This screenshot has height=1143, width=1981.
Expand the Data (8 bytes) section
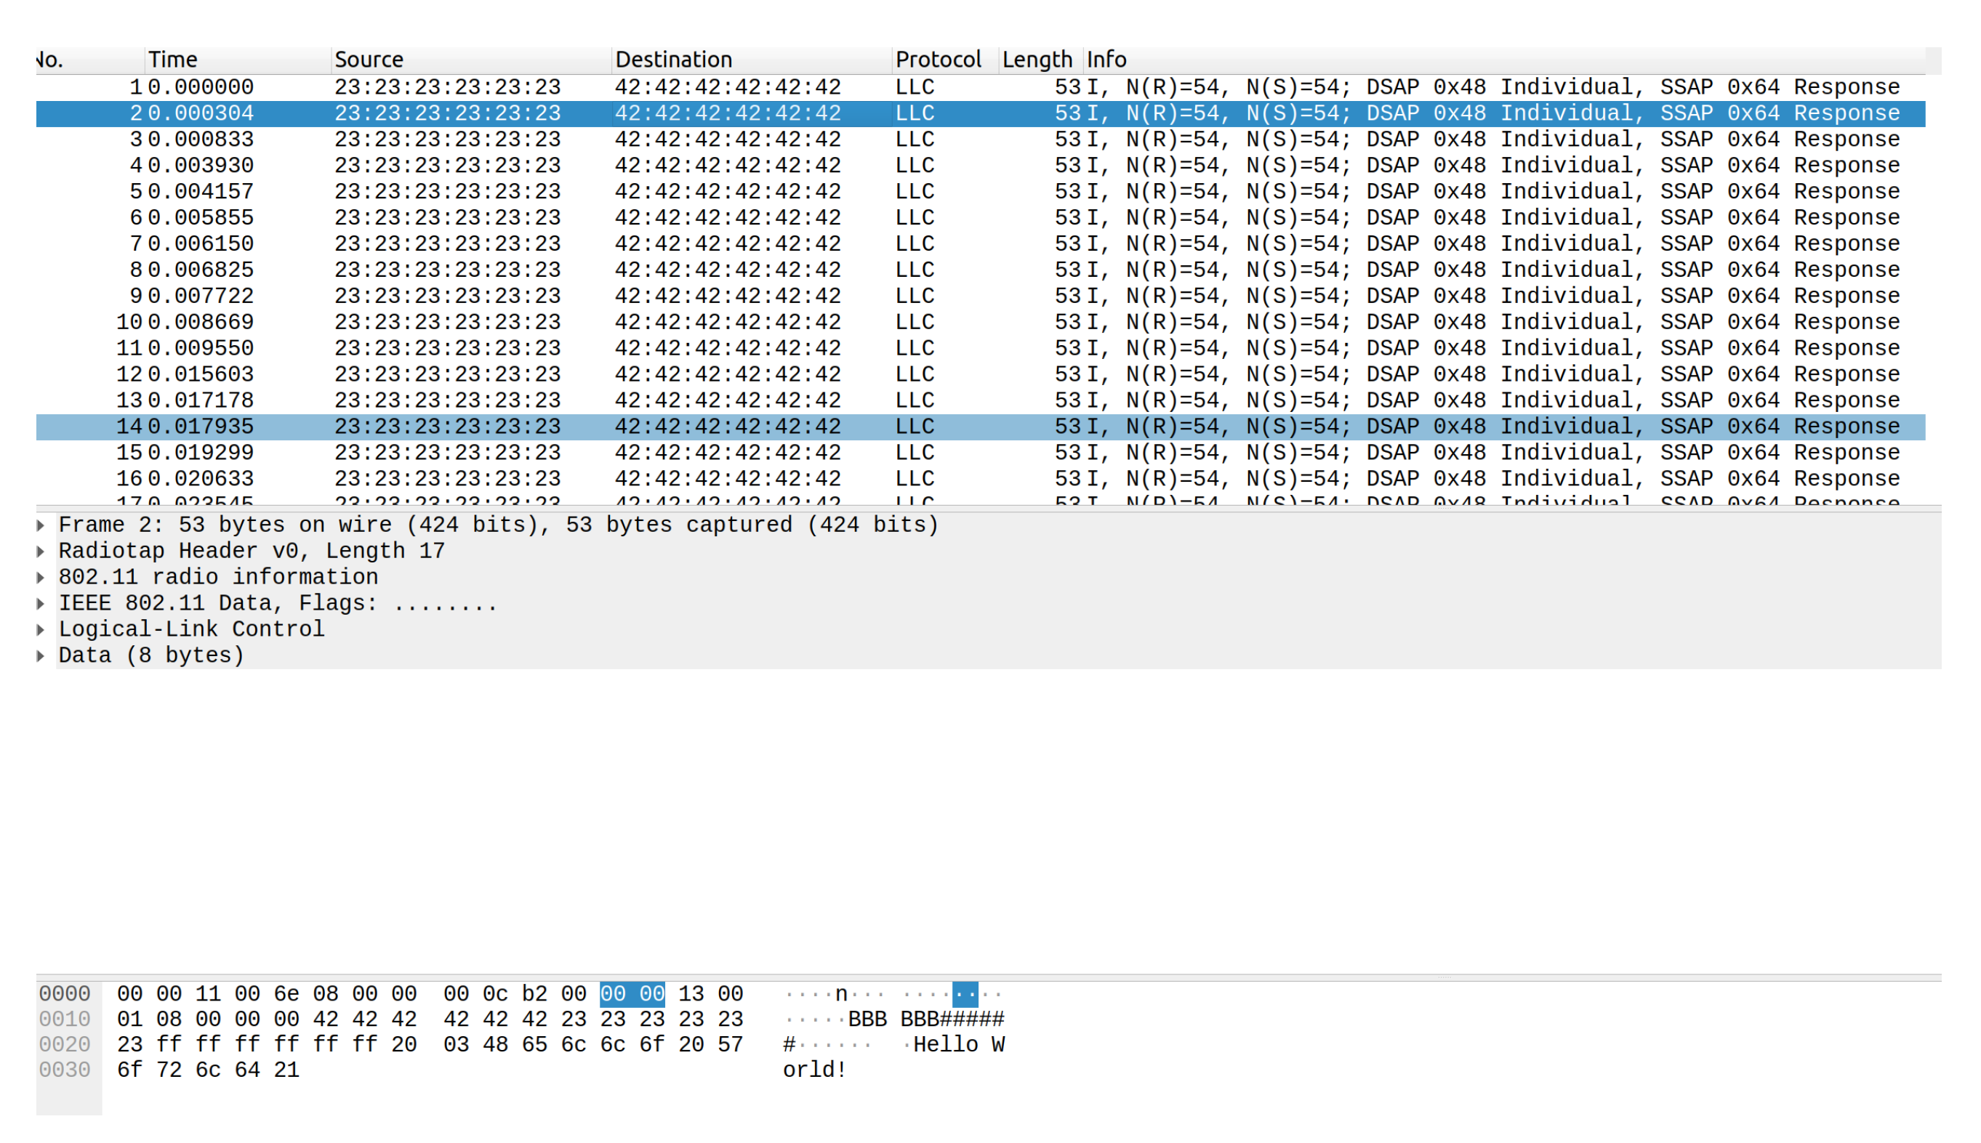point(41,655)
